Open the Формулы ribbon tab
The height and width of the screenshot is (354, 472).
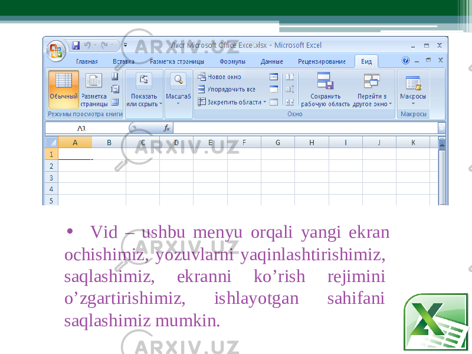coord(232,61)
